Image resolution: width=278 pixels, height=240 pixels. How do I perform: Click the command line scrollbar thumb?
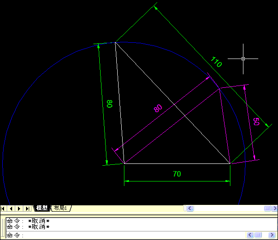tap(258, 235)
